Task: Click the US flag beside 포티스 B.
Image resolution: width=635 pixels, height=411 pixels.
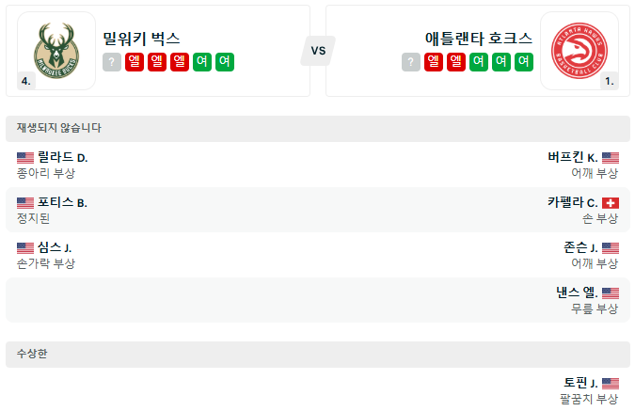Action: 25,202
